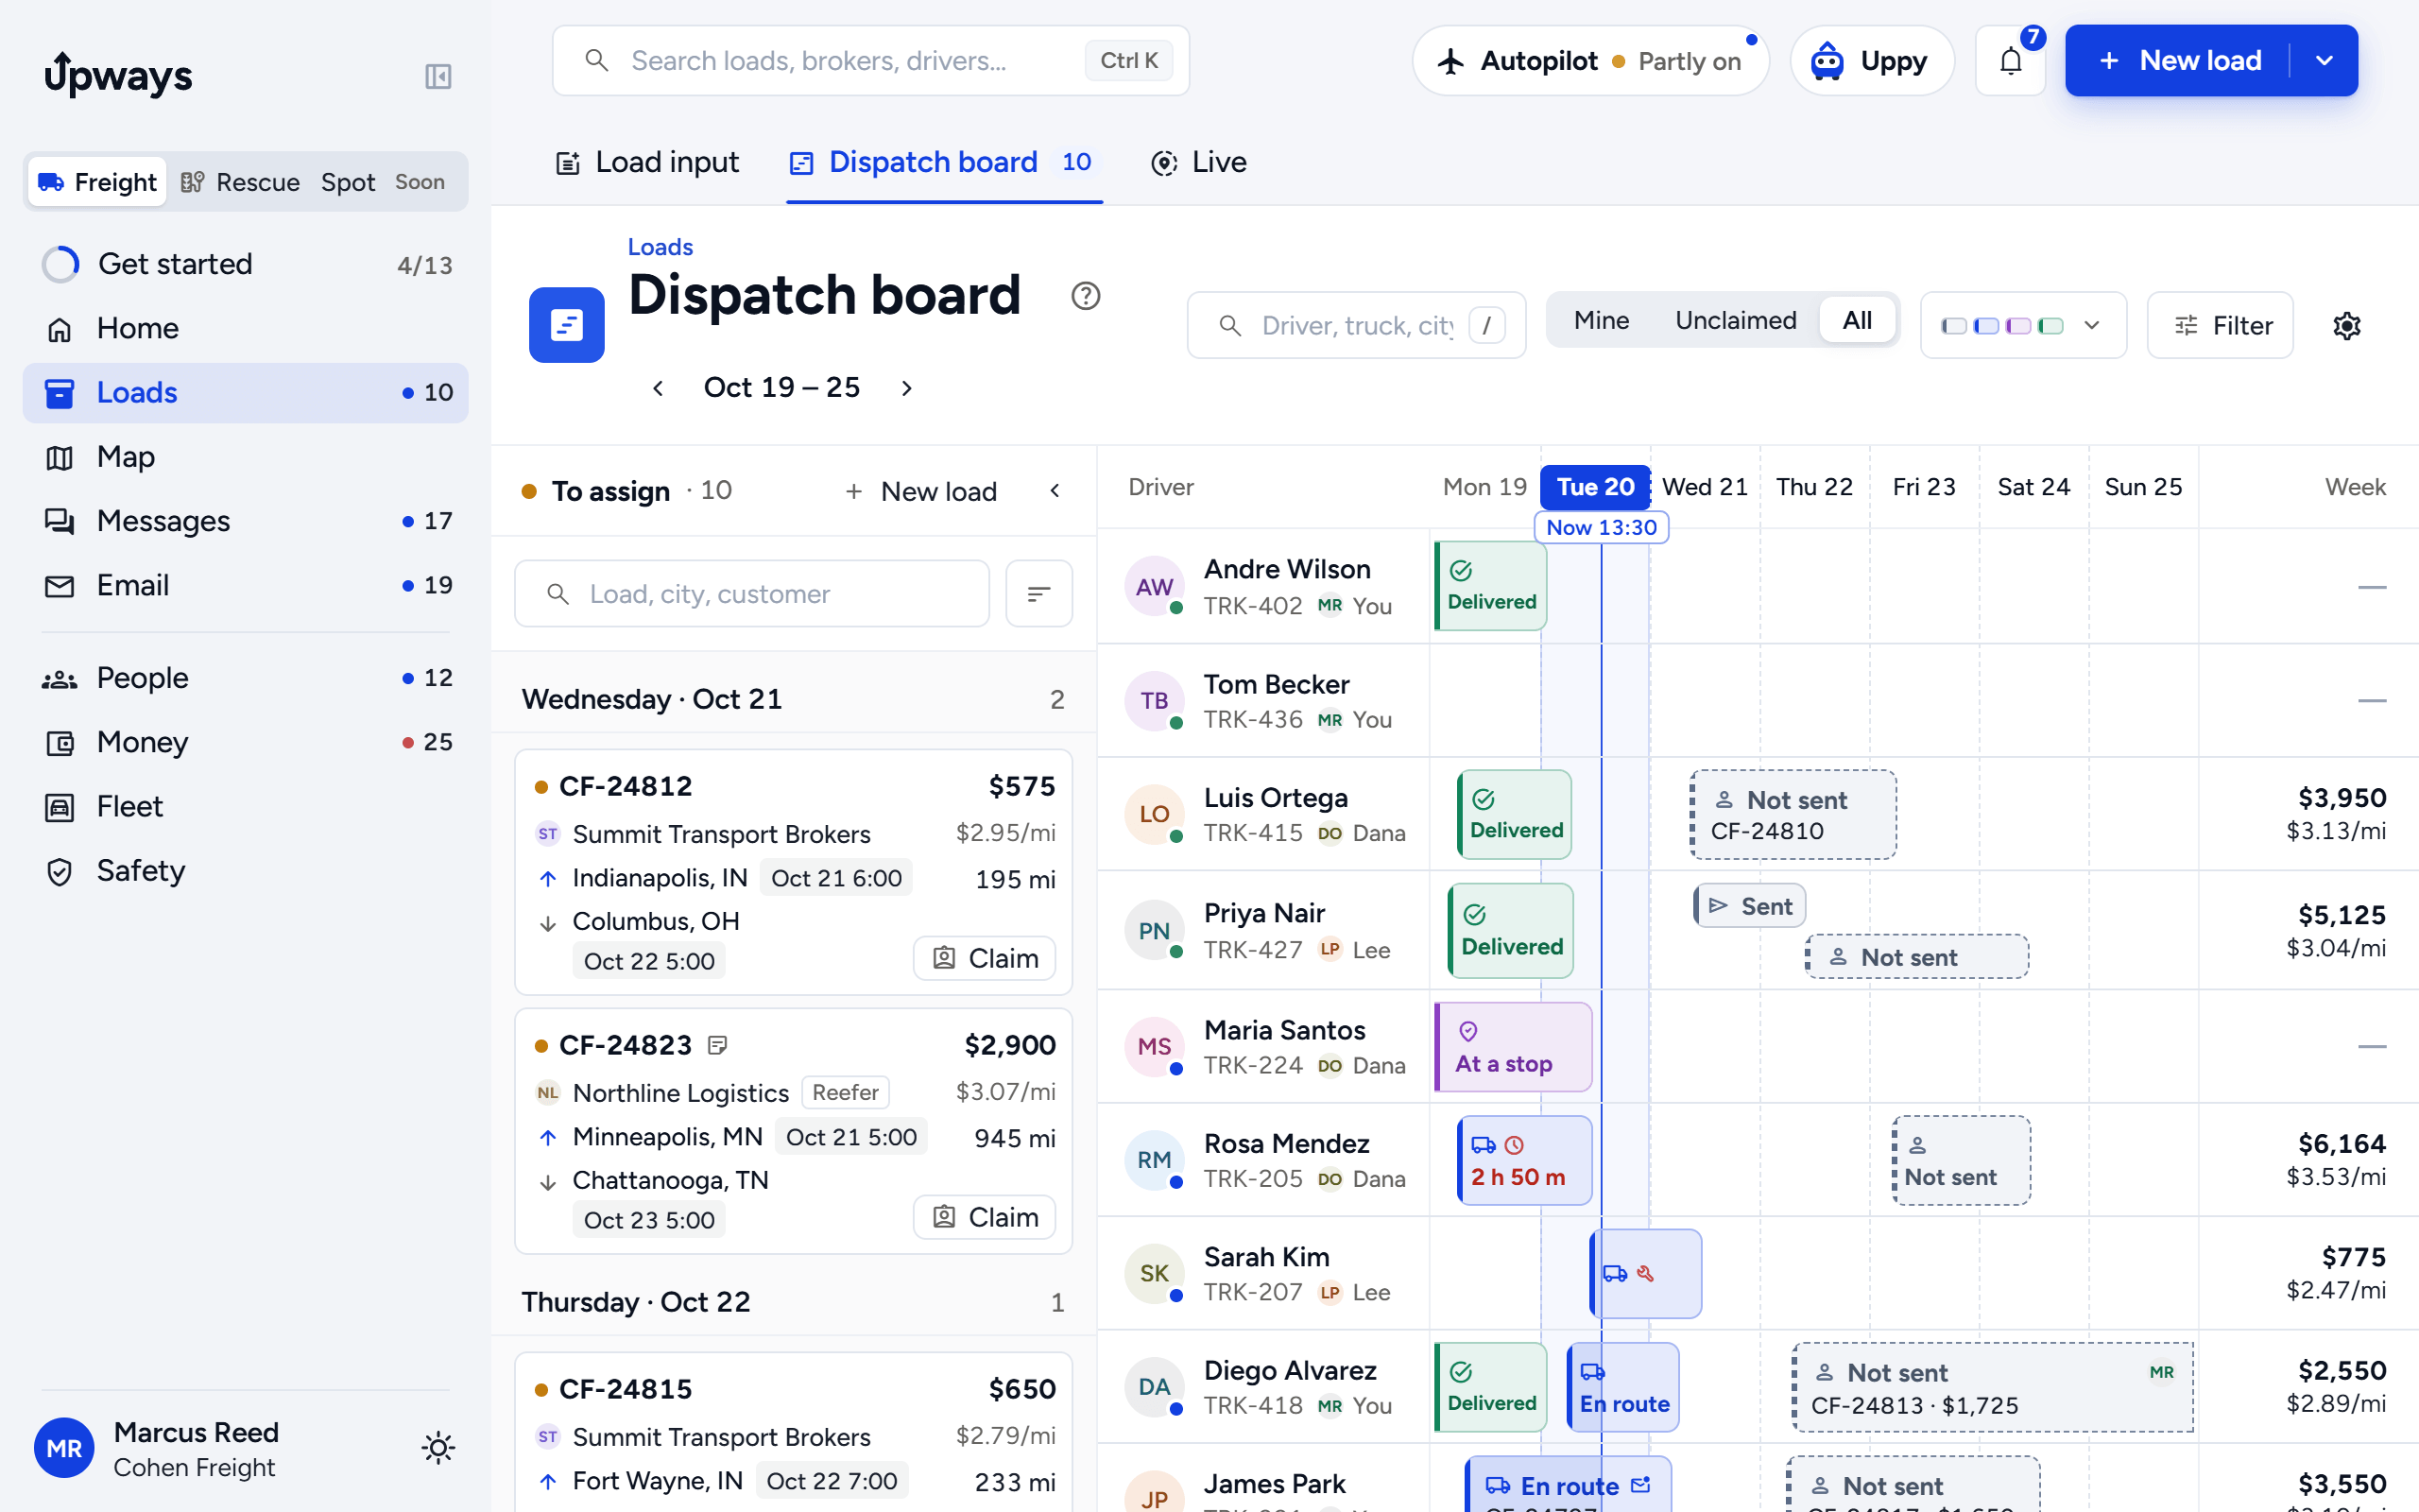
Task: Switch to Rescue mode
Action: tap(241, 182)
